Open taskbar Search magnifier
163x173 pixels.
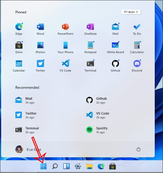point(55,166)
